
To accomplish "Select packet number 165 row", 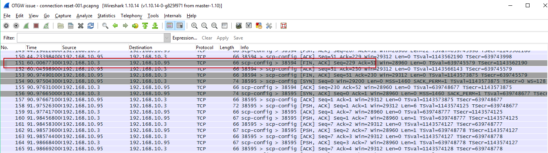I will 274,149.
